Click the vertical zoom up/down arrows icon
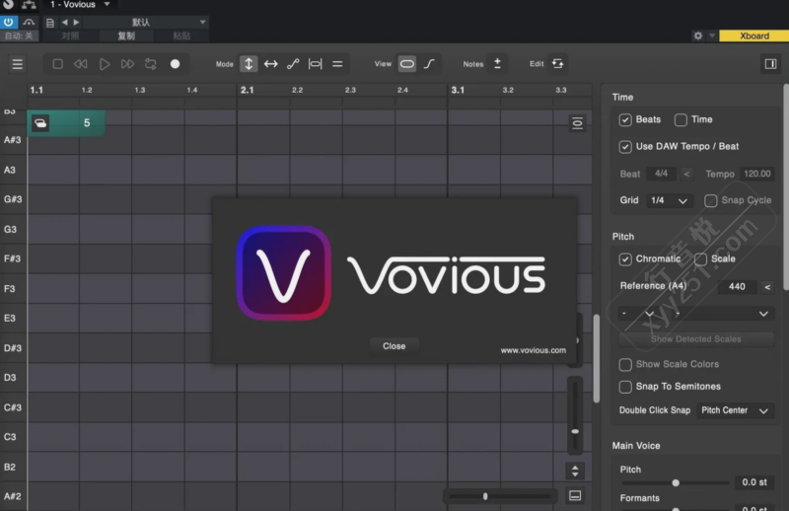 [x=575, y=471]
